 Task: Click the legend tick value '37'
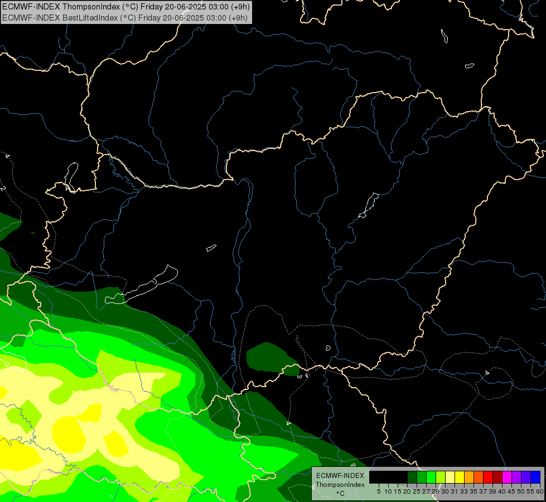tap(484, 491)
